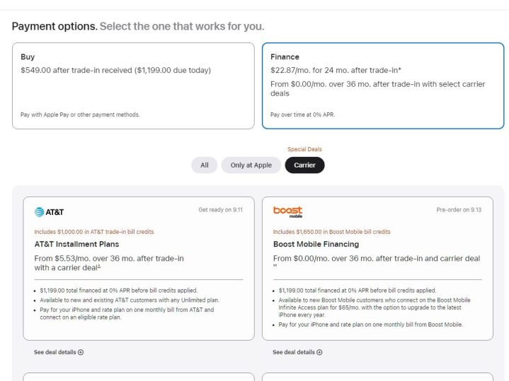Show All financing options
The image size is (509, 381).
pyautogui.click(x=204, y=165)
